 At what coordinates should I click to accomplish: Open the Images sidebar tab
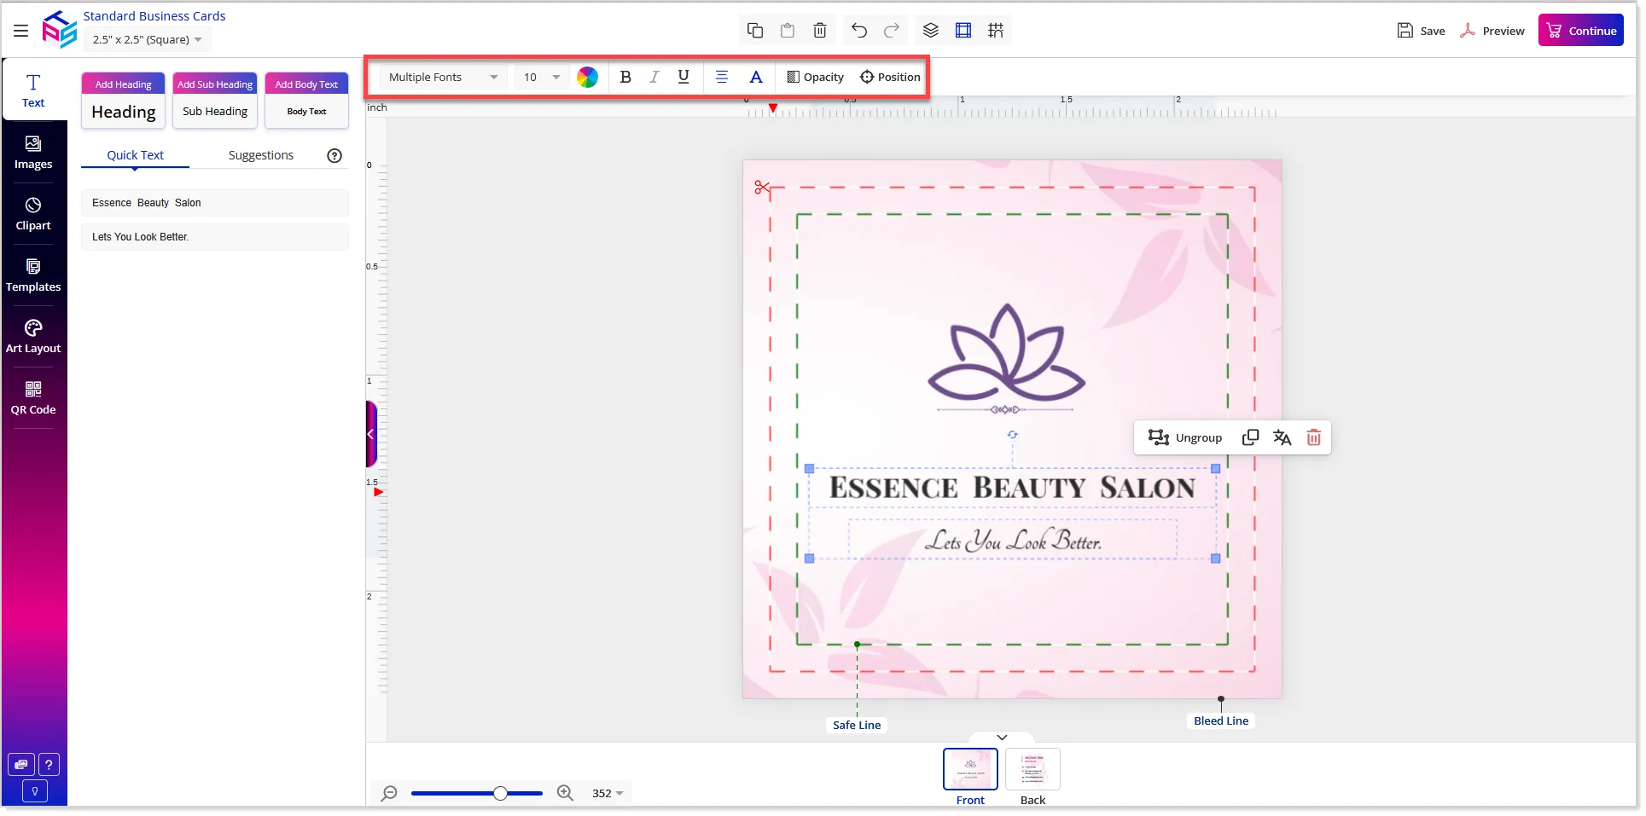(x=33, y=153)
